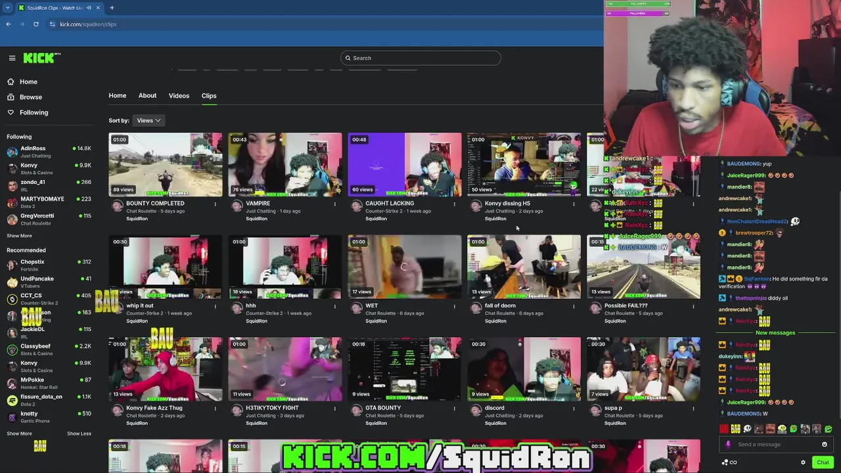
Task: Open options menu for supa p clip
Action: click(693, 408)
